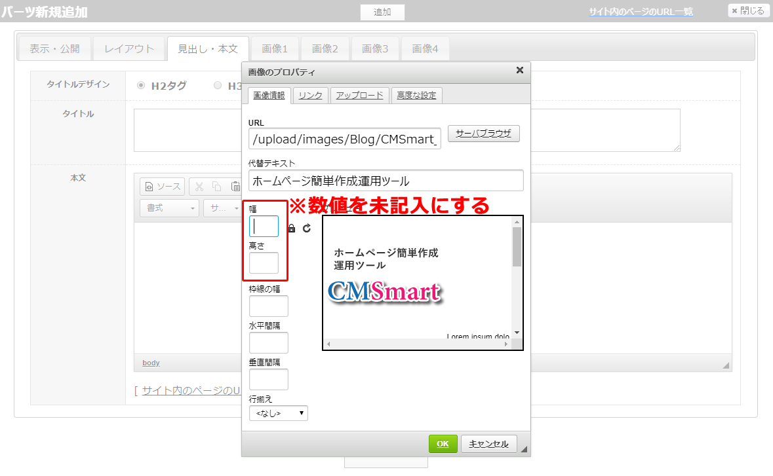Viewport: 773px width, 476px height.
Task: Click the cut scissors icon in editor toolbar
Action: tap(200, 187)
